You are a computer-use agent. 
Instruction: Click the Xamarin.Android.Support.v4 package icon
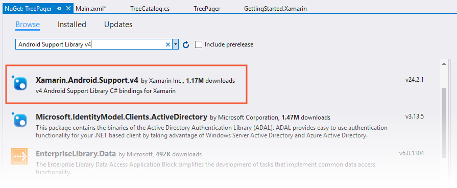(x=19, y=83)
